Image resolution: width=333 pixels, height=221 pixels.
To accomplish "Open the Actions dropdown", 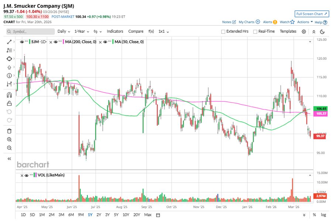I will (305, 22).
